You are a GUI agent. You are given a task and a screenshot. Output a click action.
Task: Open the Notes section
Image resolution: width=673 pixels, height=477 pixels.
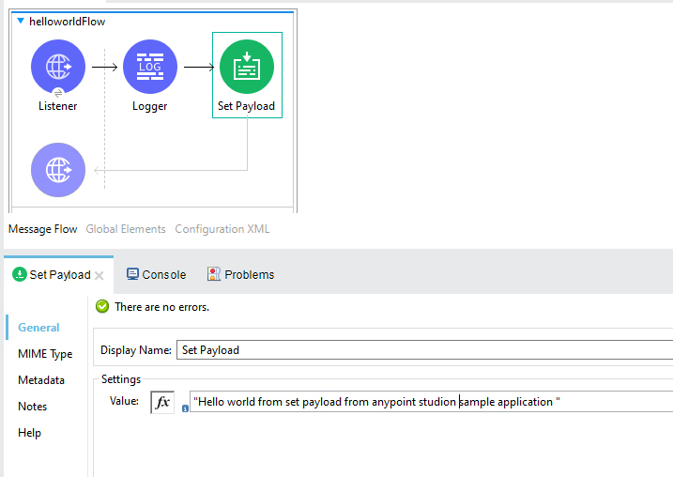pos(32,407)
